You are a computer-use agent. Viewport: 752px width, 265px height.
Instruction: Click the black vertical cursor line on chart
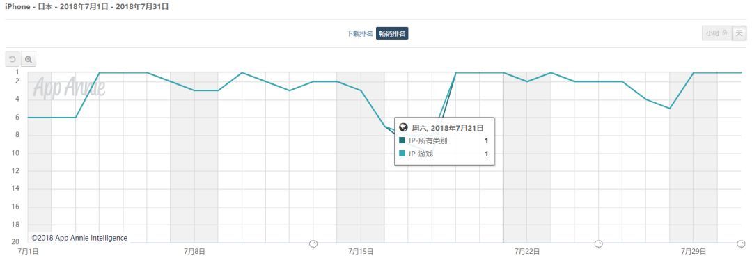click(x=503, y=157)
